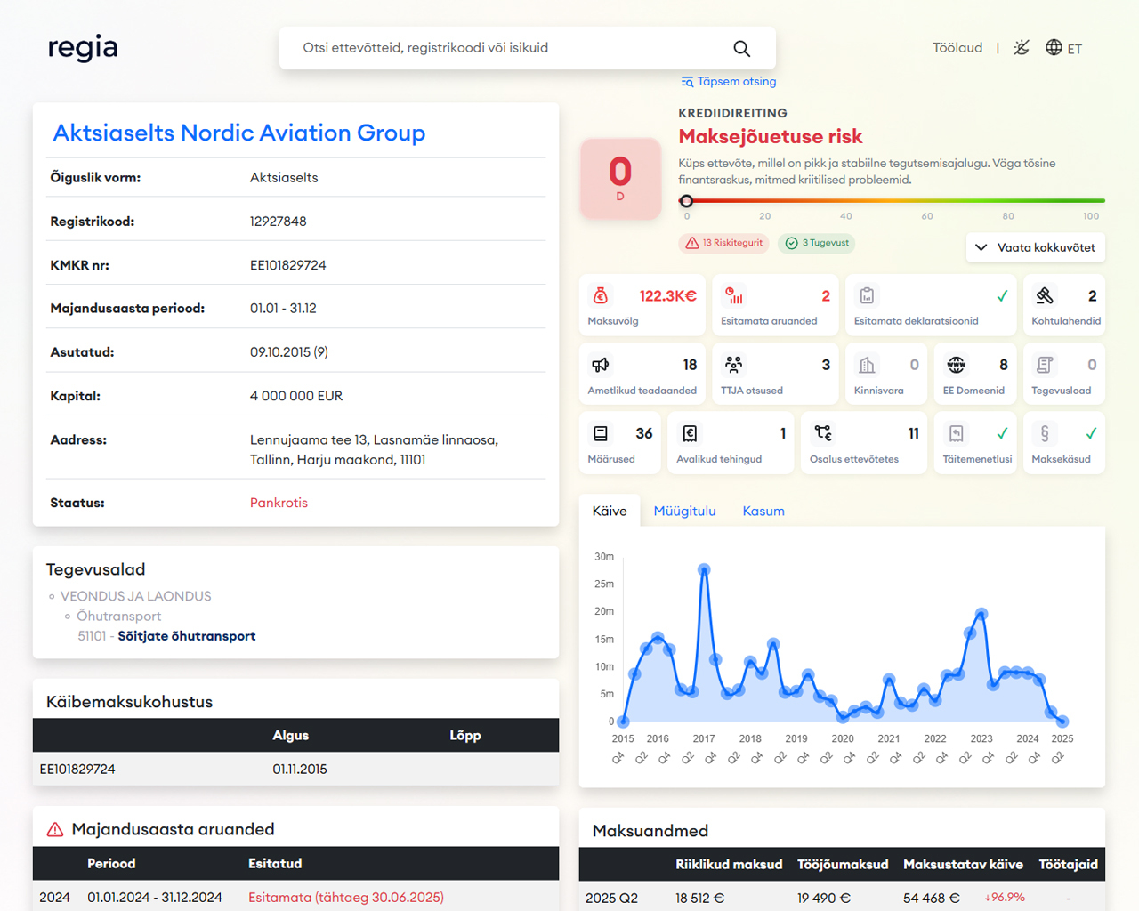Click the EE Domeenid globe icon
The width and height of the screenshot is (1139, 911).
(956, 365)
